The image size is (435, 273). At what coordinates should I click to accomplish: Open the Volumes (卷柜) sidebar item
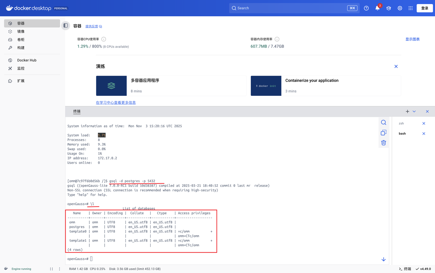coord(32,40)
